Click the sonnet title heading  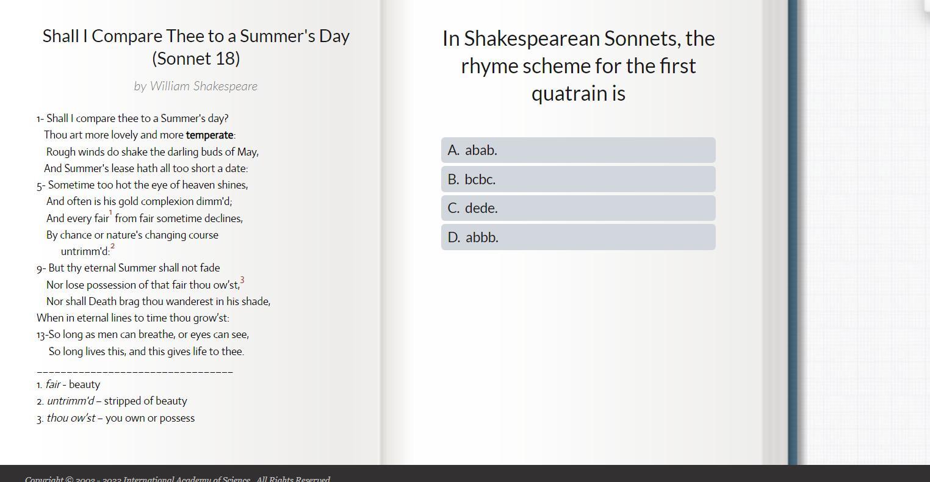click(196, 47)
